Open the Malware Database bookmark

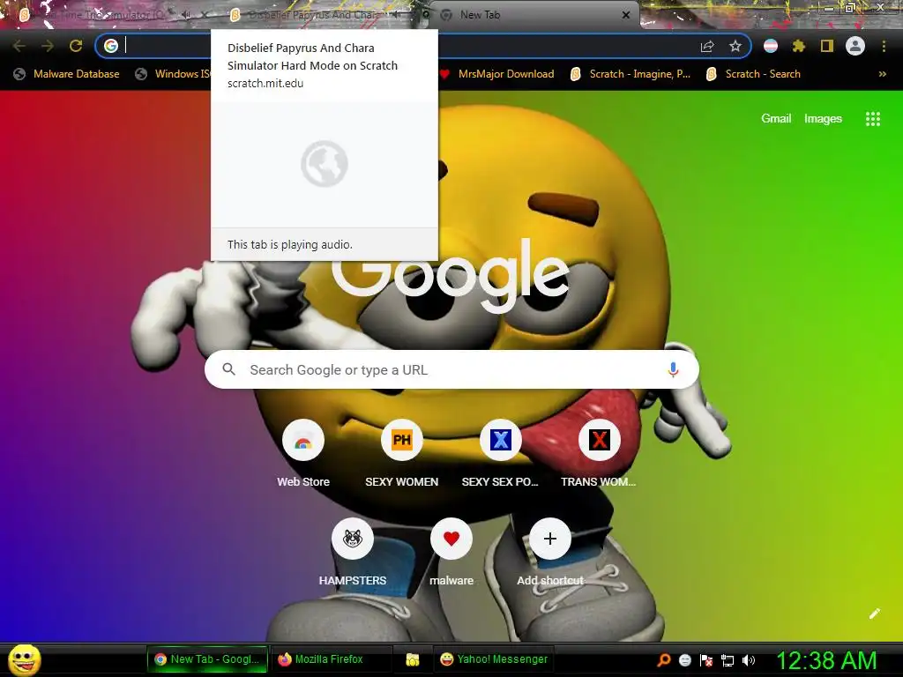pos(66,74)
